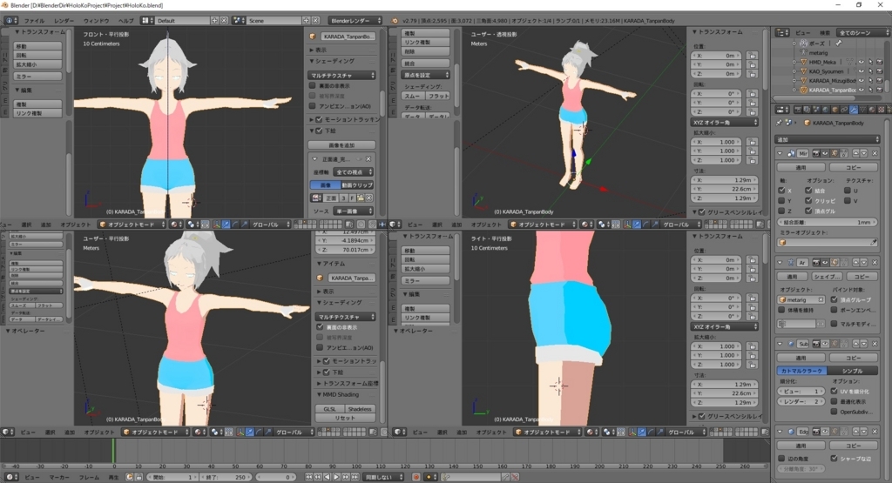
Task: Adjust the レンダー subdivisions slider
Action: pos(801,401)
